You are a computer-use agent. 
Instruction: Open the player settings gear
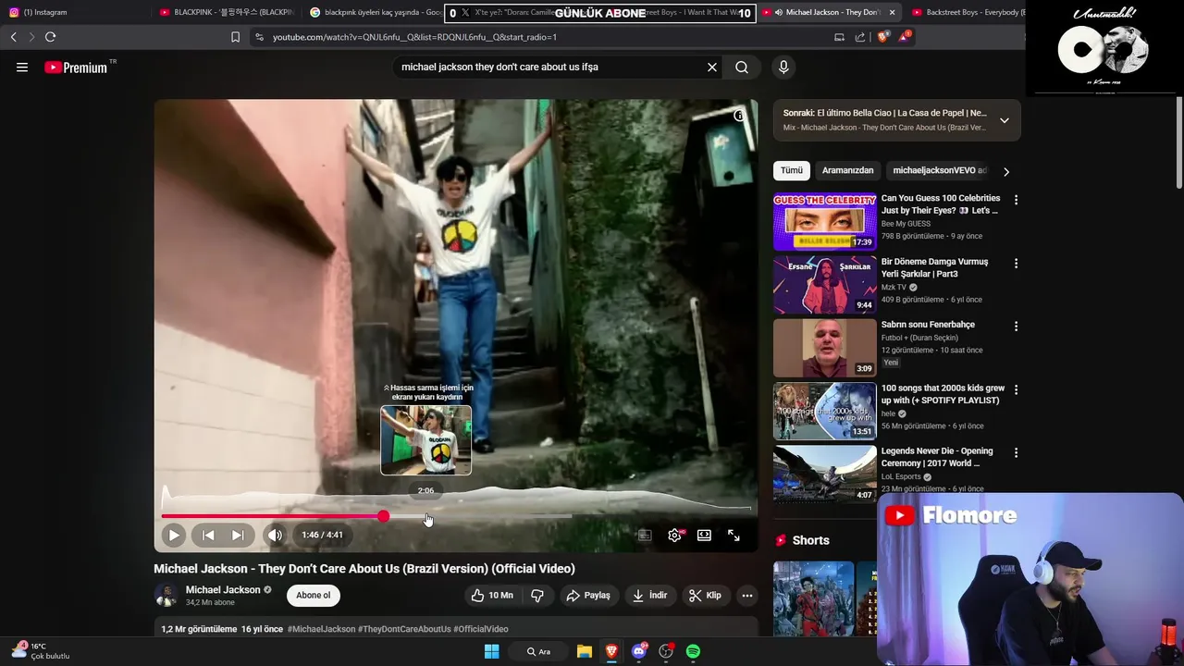click(675, 535)
